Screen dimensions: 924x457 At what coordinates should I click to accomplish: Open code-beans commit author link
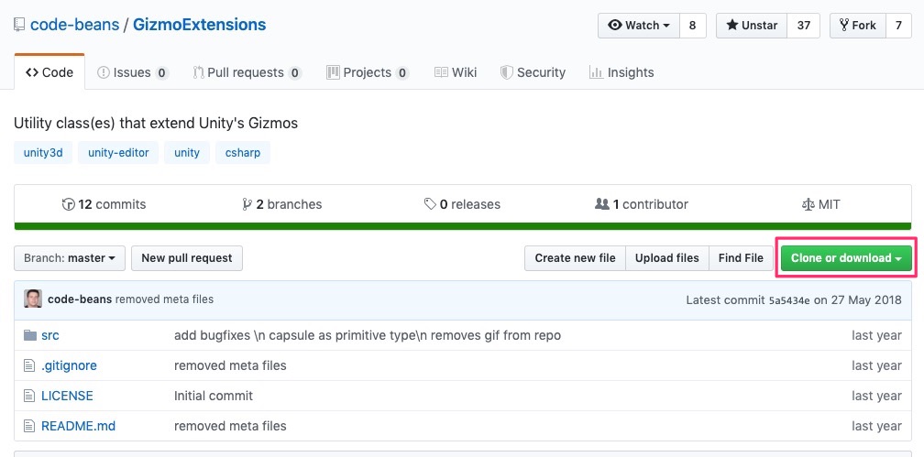80,299
